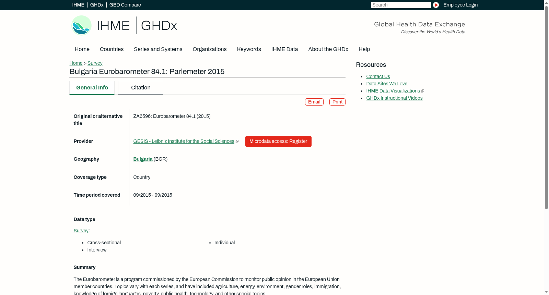Go to the Keywords menu
Screen dimensions: 549x295
tap(249, 49)
